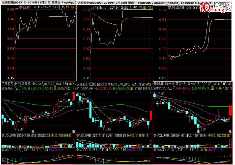
Task: Open dropdown beside MACD DIF: -0.04
Action: [x=78, y=150]
